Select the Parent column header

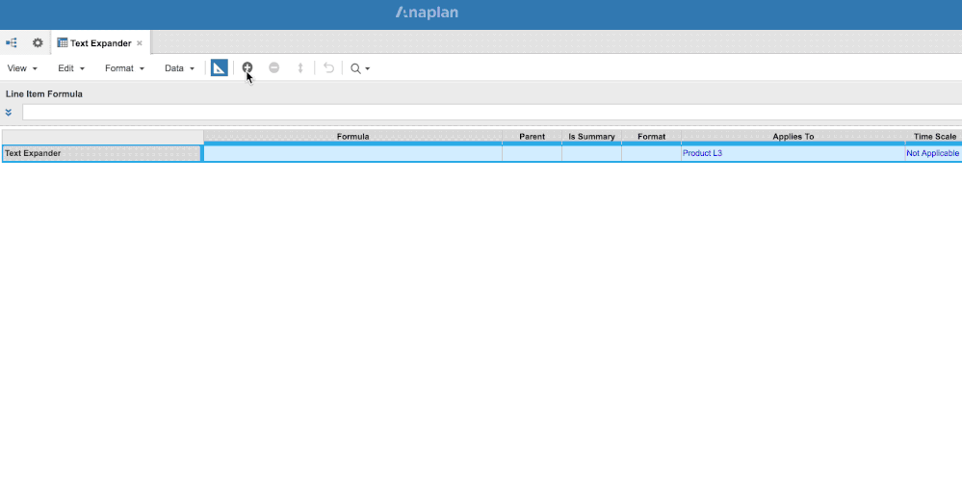[532, 137]
